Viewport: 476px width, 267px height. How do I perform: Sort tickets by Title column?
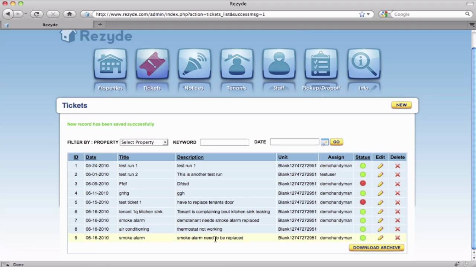[x=124, y=157]
